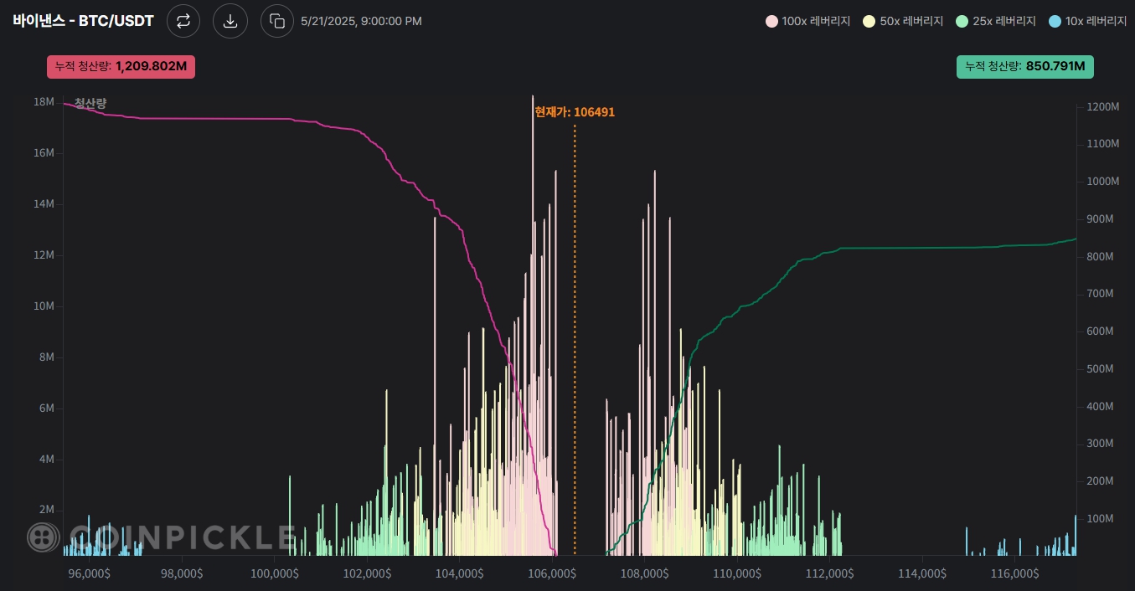Click the 700M right axis label
Screen dimensions: 1135x591
tap(1100, 294)
